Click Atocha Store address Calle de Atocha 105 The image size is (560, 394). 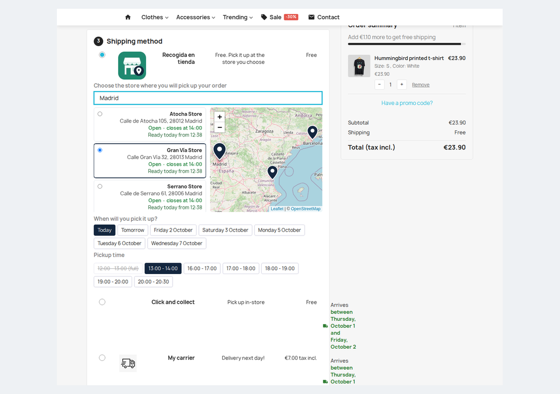point(161,121)
